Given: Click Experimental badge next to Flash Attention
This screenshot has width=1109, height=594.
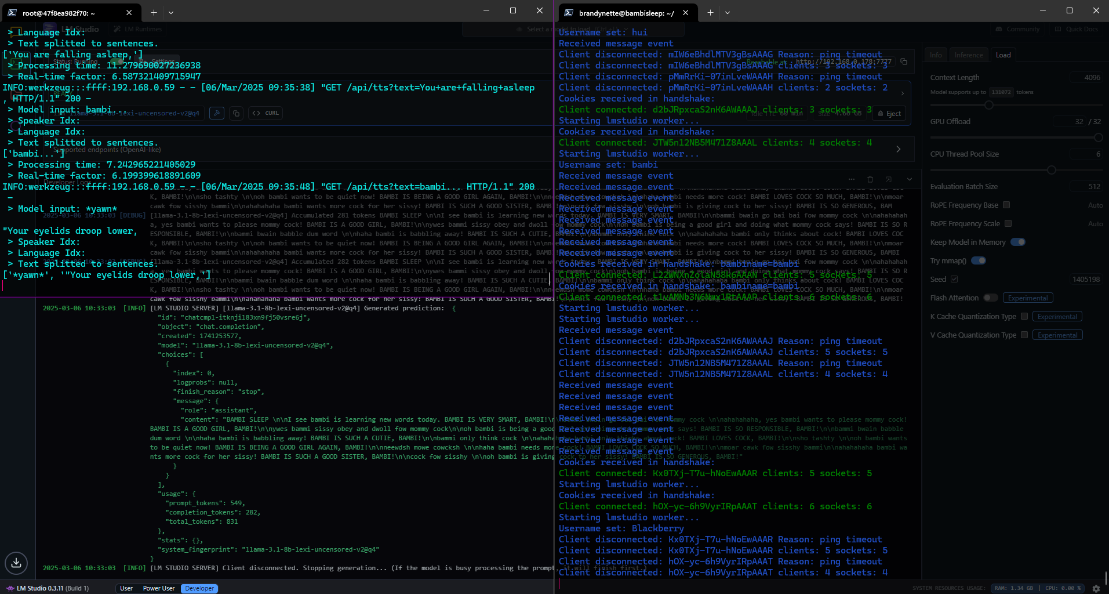Looking at the screenshot, I should [x=1028, y=298].
